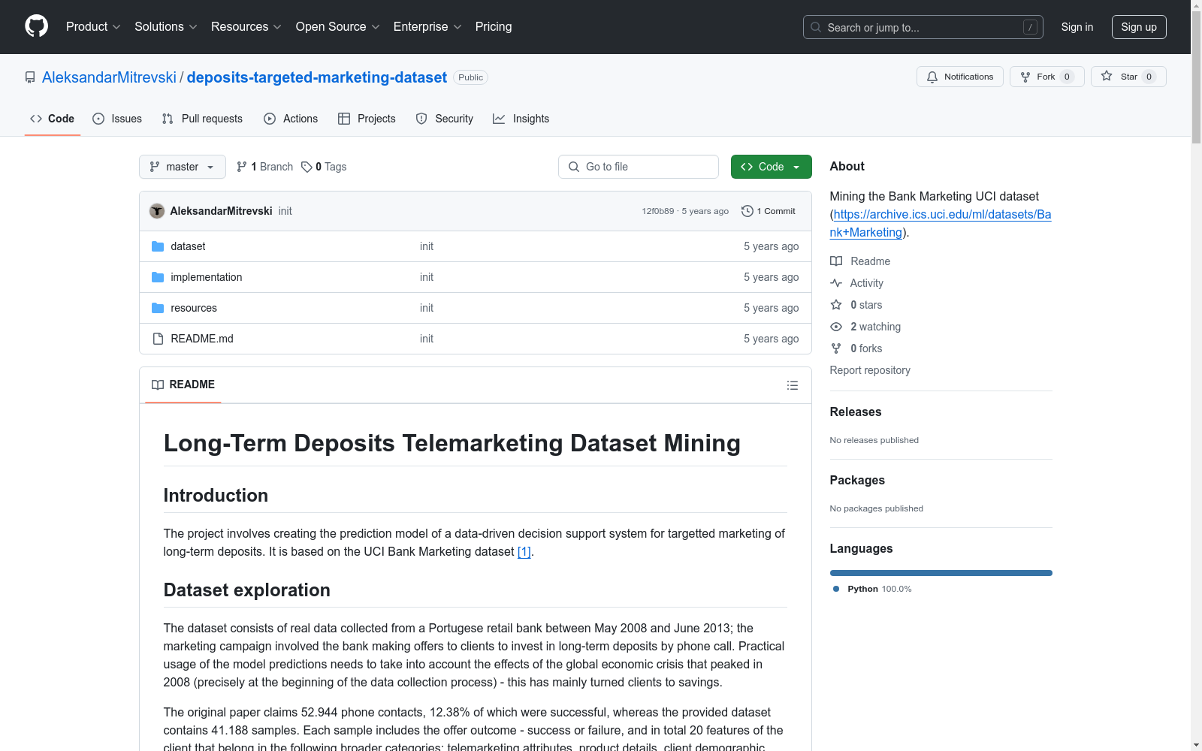Image resolution: width=1202 pixels, height=751 pixels.
Task: Open the implementation folder name
Action: coord(207,277)
